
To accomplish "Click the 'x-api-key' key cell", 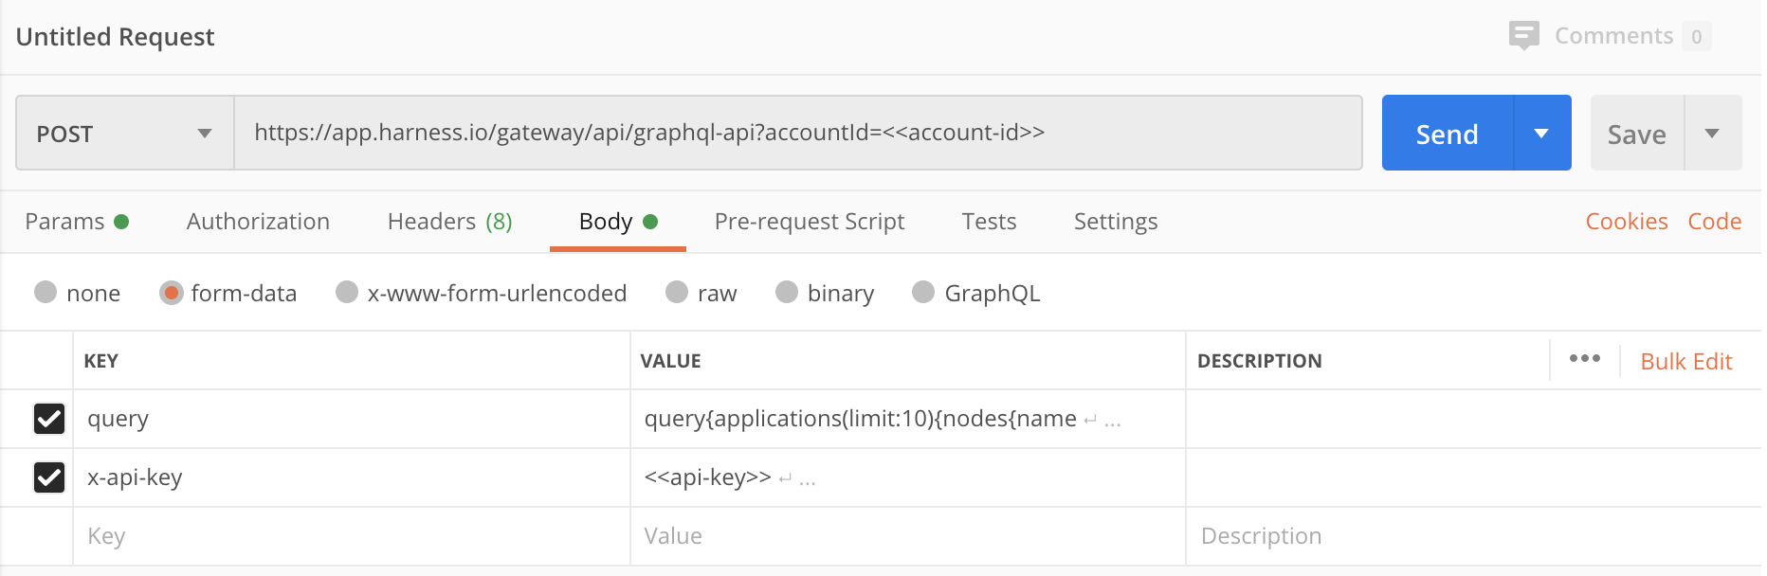I will (x=352, y=477).
